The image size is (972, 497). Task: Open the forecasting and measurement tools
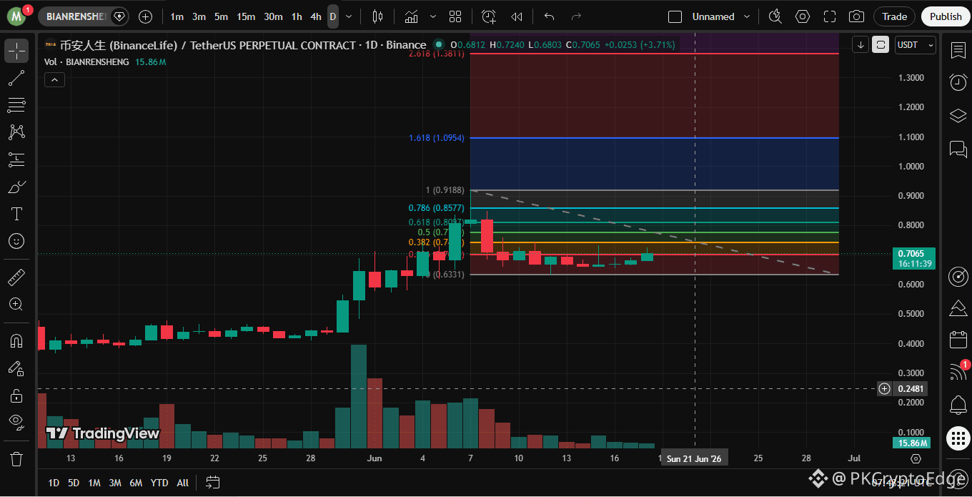[x=16, y=159]
